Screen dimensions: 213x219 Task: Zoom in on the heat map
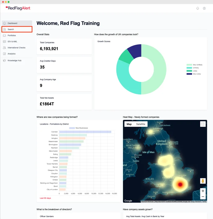tap(203, 191)
